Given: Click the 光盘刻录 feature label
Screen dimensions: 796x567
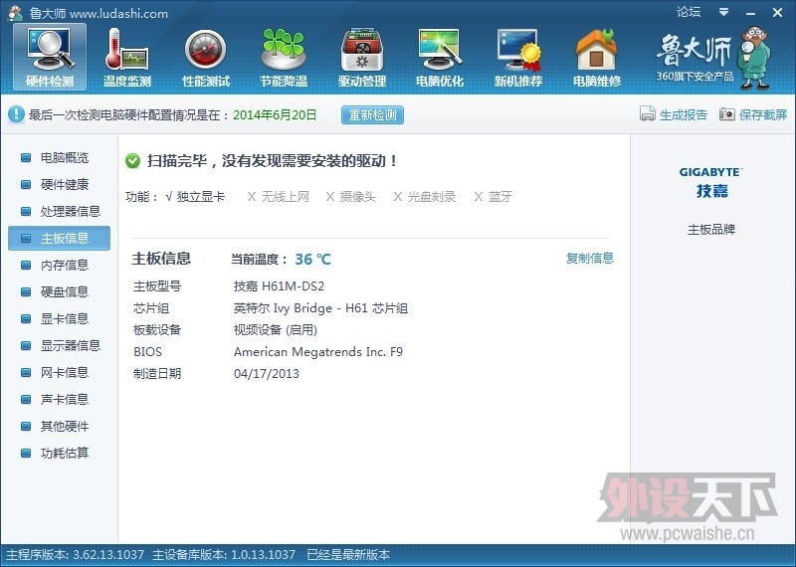Looking at the screenshot, I should coord(432,196).
